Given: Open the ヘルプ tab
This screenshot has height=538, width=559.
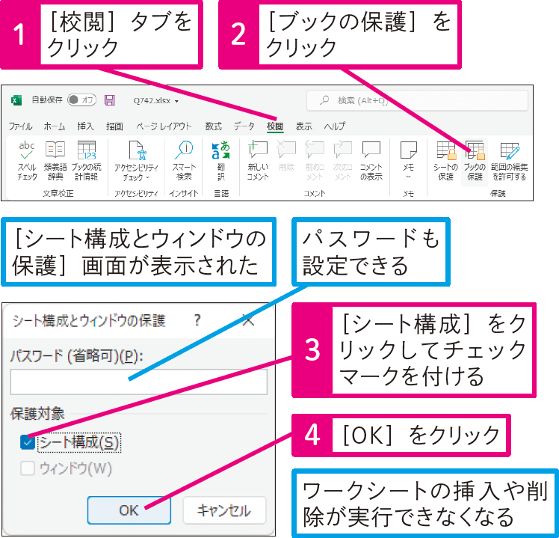Looking at the screenshot, I should click(334, 126).
